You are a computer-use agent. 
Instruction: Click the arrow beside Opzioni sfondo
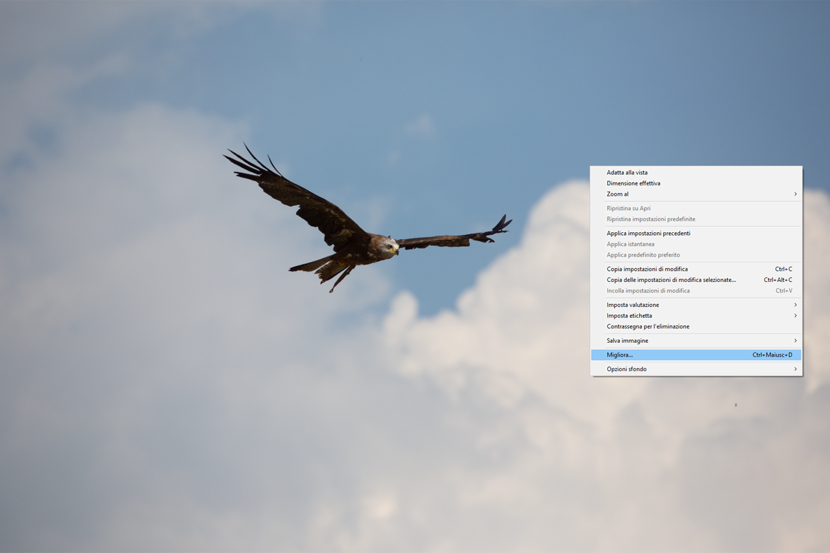795,369
